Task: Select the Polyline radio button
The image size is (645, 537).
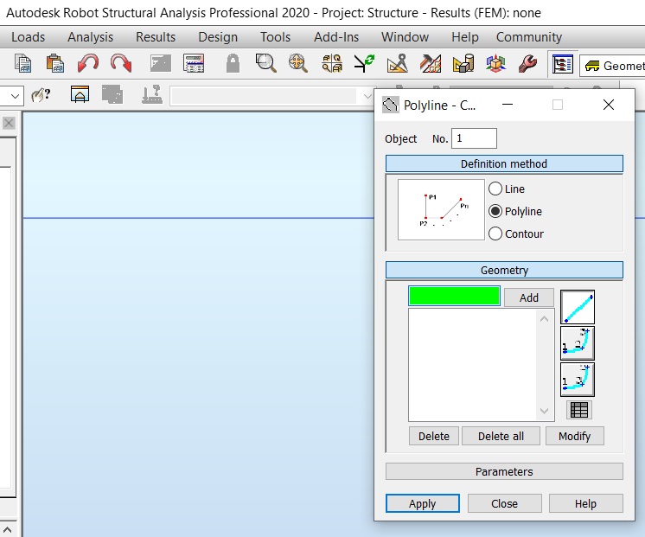Action: click(495, 211)
